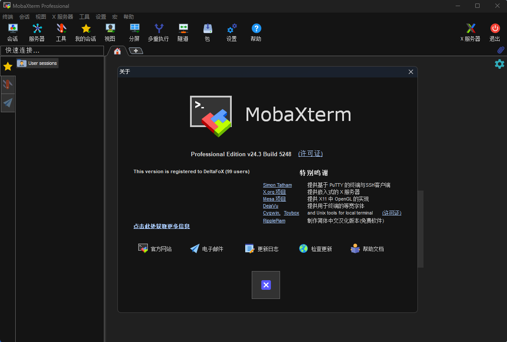Screen dimensions: 507x342
Task: Click the 服务器 (Servers) toolbar icon
Action: [x=37, y=33]
